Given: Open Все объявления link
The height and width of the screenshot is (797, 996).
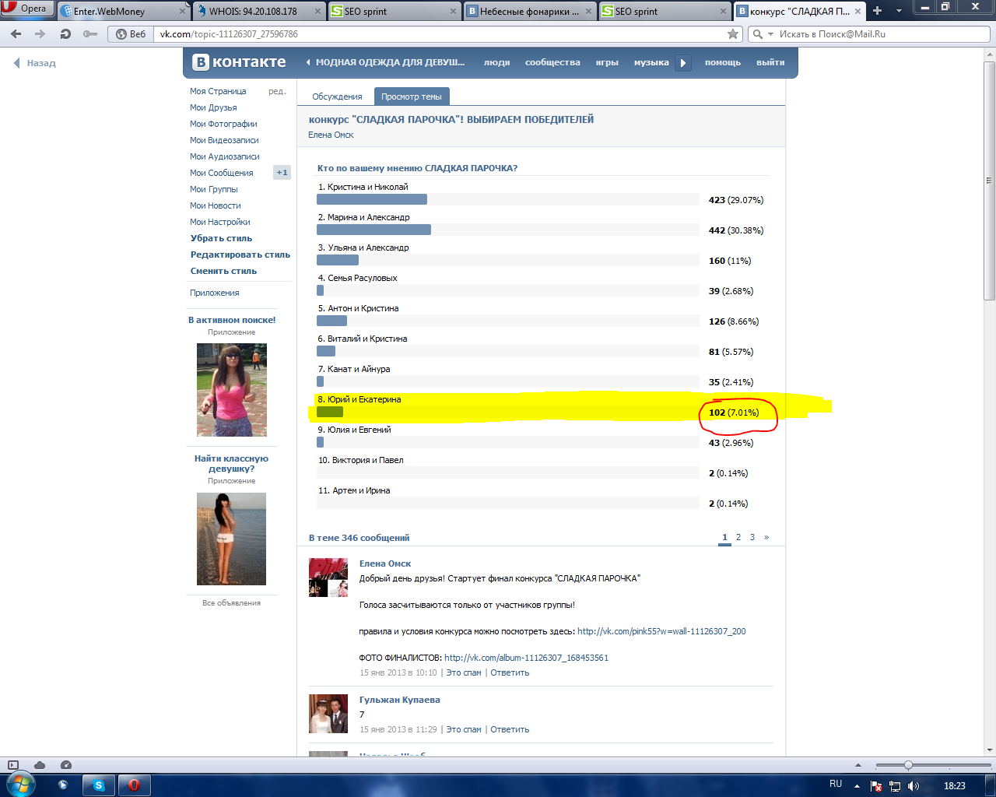Looking at the screenshot, I should 231,603.
